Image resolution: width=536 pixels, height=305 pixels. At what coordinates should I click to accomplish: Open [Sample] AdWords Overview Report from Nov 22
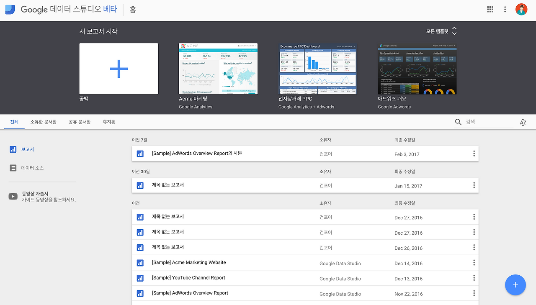(190, 293)
